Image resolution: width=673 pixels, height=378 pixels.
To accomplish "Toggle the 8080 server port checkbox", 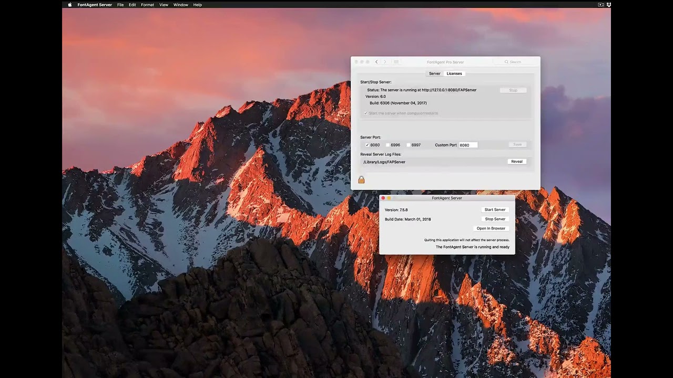I will click(367, 145).
